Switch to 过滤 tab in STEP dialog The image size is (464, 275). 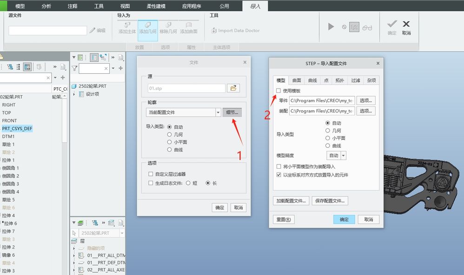pyautogui.click(x=355, y=80)
